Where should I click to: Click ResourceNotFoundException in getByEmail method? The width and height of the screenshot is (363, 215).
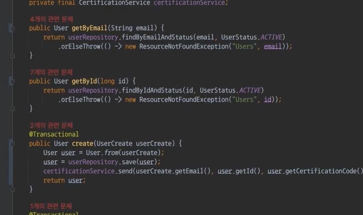(x=184, y=47)
